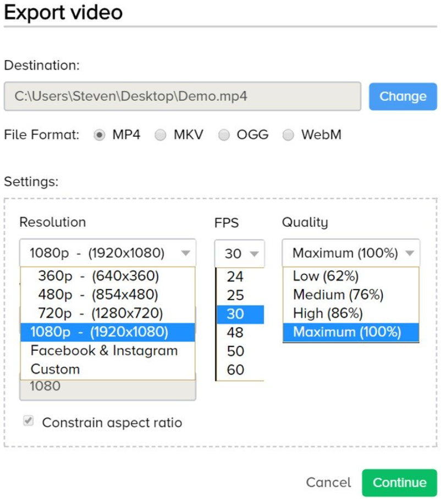
Task: Toggle the Constrain aspect ratio checkbox
Action: click(28, 421)
